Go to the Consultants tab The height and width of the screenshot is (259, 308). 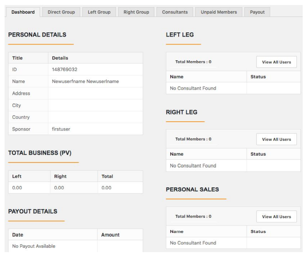click(x=175, y=12)
